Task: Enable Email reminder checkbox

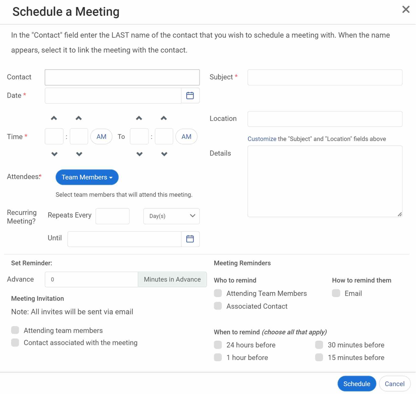Action: pos(336,293)
